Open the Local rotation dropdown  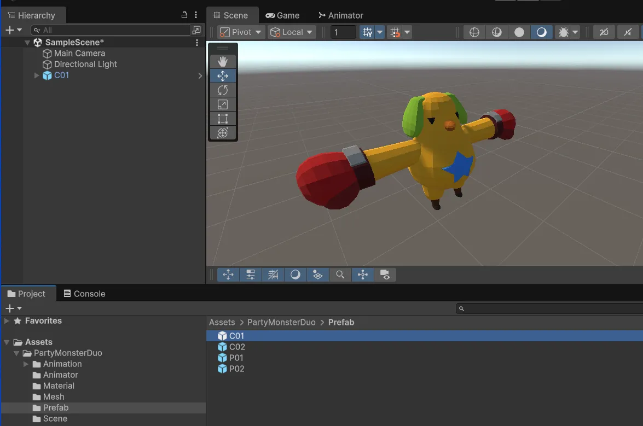292,32
